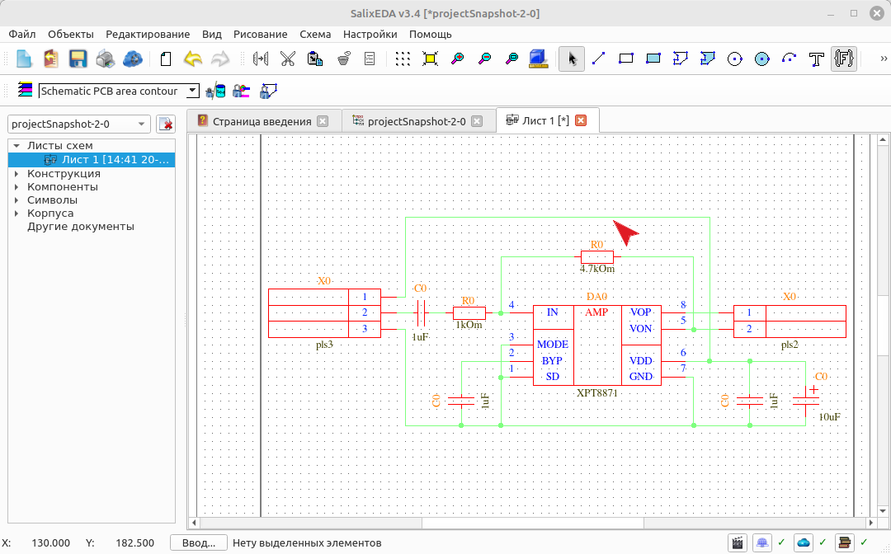
Task: Expand the Компоненты tree node
Action: coord(16,187)
